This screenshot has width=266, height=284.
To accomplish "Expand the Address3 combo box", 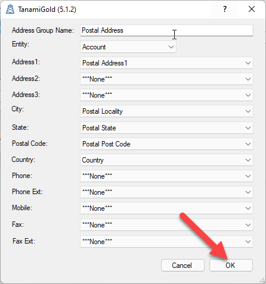I will point(166,95).
